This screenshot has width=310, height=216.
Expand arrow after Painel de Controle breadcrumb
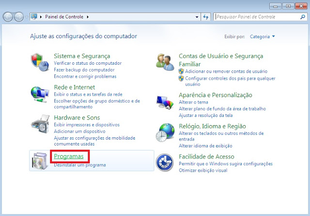(x=88, y=17)
